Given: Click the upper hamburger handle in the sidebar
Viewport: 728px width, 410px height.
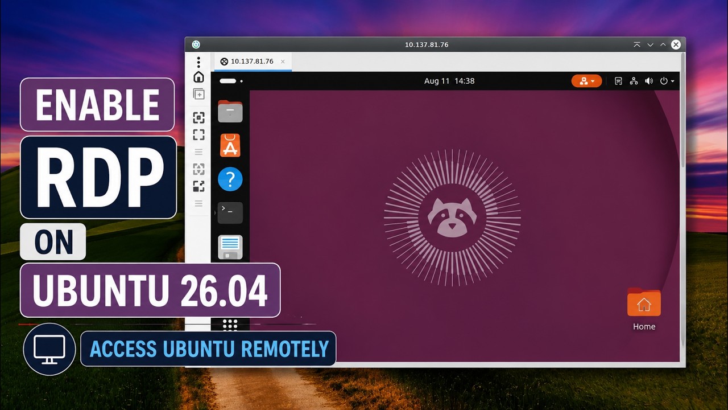Looking at the screenshot, I should click(x=198, y=152).
